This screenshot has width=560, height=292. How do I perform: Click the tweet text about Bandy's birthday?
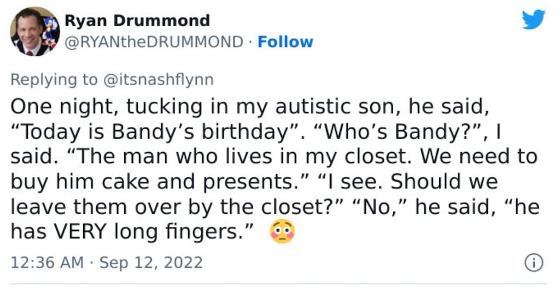click(x=275, y=169)
